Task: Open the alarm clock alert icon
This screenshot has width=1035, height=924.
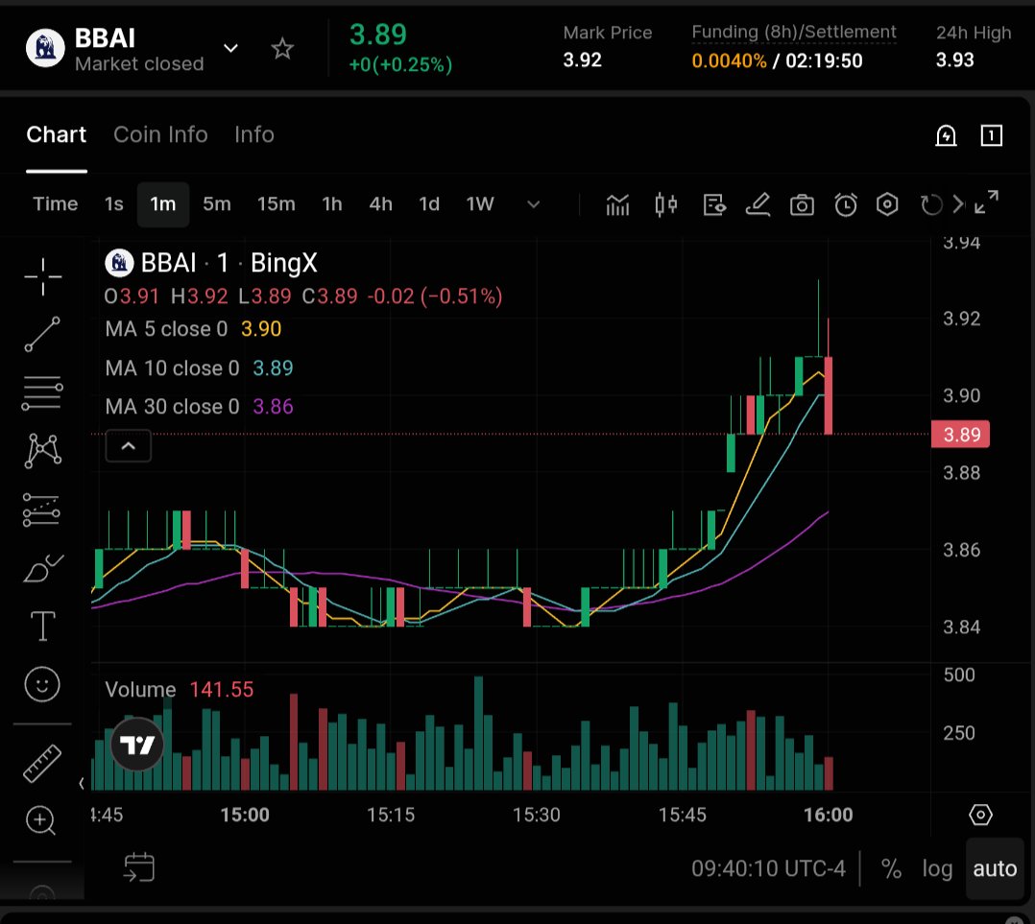Action: 846,205
